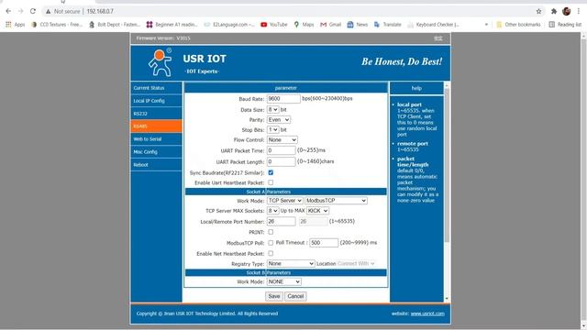This screenshot has height=330, width=587.
Task: Open the KICK dropdown
Action: click(317, 211)
